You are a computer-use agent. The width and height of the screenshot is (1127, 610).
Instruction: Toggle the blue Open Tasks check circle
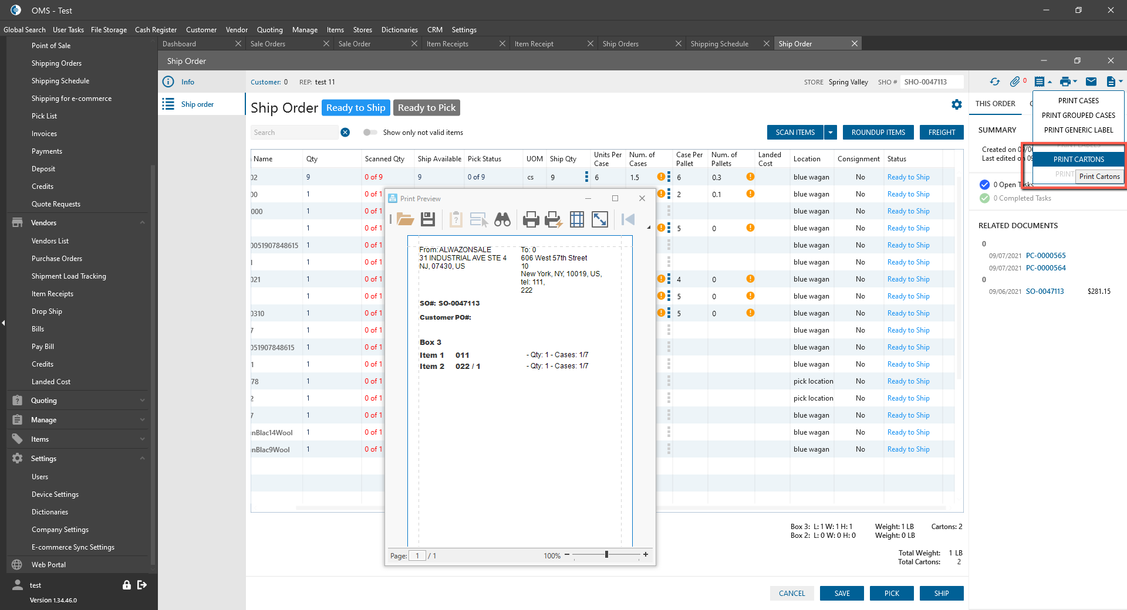(984, 185)
